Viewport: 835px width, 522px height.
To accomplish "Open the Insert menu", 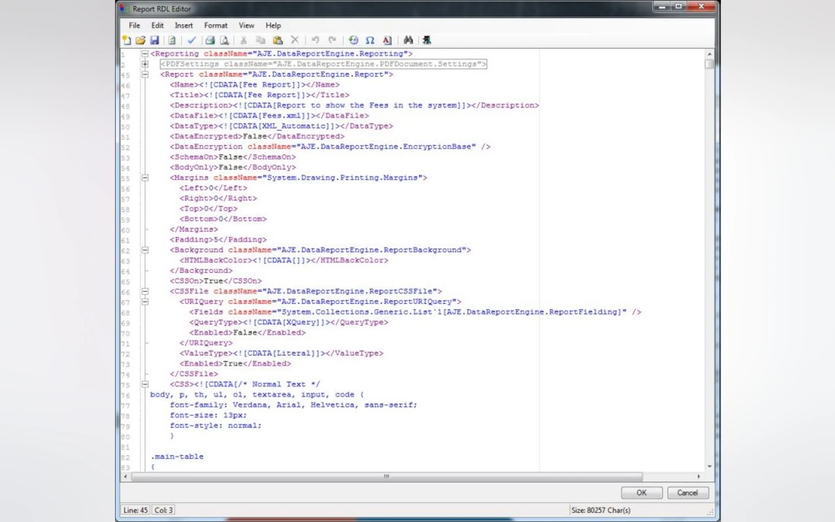I will click(x=184, y=26).
